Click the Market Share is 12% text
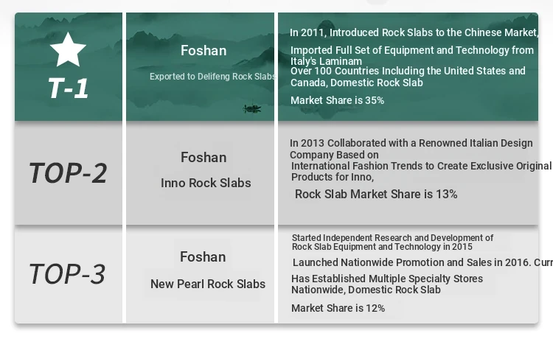This screenshot has height=339, width=553. (338, 308)
